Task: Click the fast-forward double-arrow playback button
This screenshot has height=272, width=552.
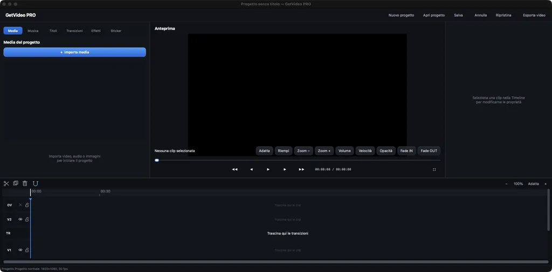Action: [302, 169]
